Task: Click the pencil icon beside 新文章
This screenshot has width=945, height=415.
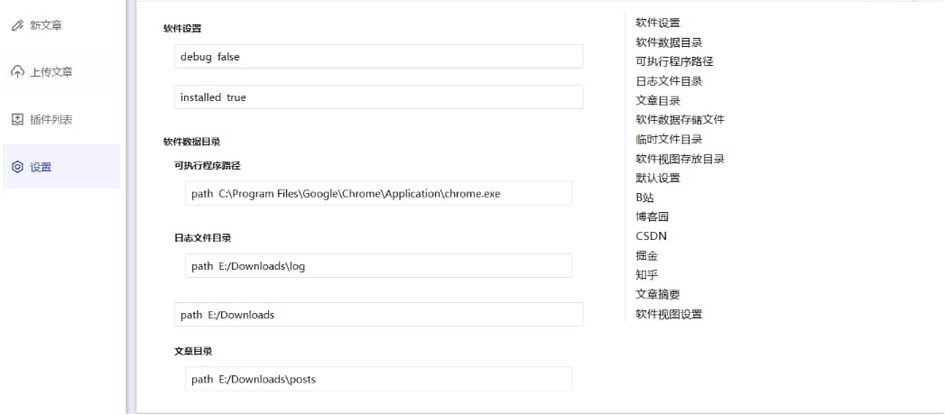Action: pos(17,25)
